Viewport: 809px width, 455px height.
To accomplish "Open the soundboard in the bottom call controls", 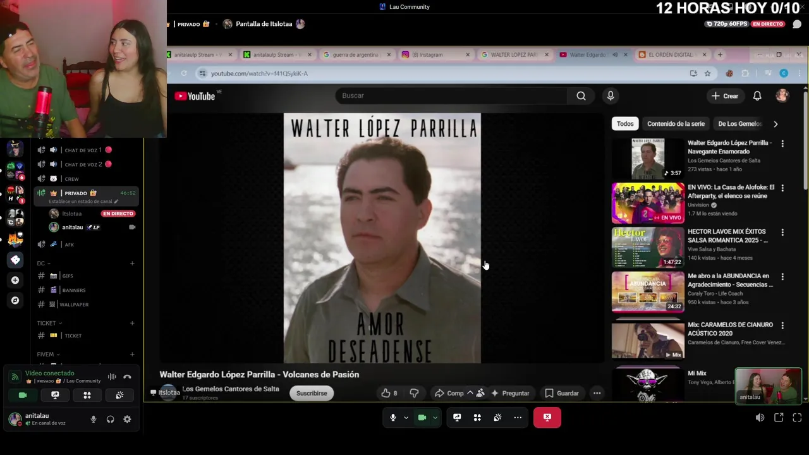I will 497,417.
